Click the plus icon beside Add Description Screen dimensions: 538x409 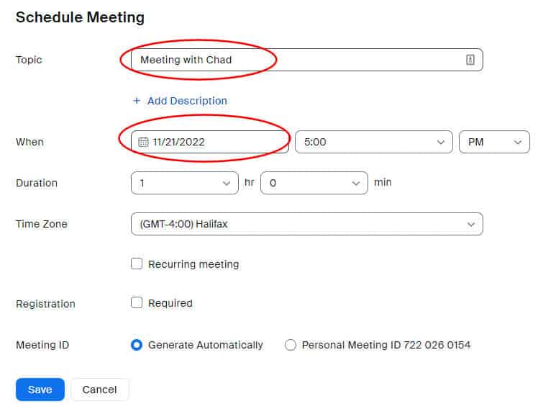pyautogui.click(x=137, y=101)
